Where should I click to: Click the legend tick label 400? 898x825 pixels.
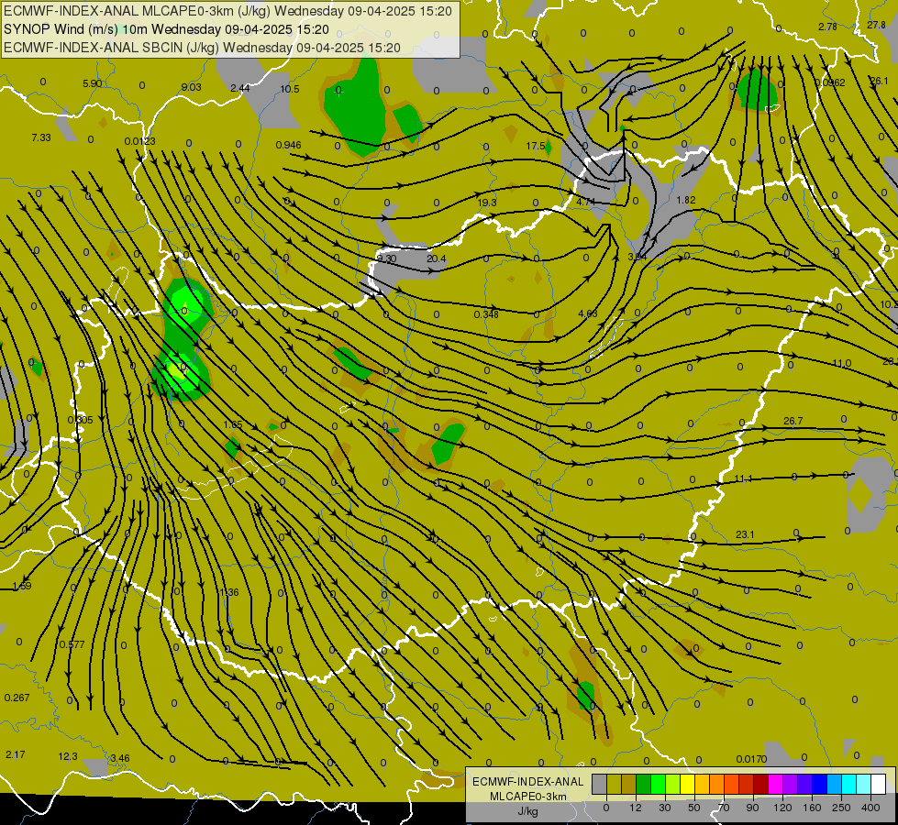[x=870, y=808]
